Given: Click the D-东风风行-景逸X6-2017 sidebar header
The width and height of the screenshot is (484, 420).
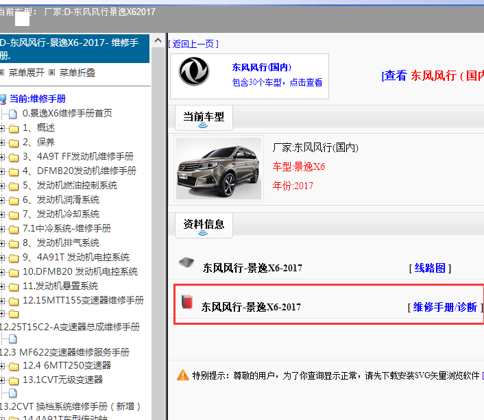Looking at the screenshot, I should tap(74, 49).
